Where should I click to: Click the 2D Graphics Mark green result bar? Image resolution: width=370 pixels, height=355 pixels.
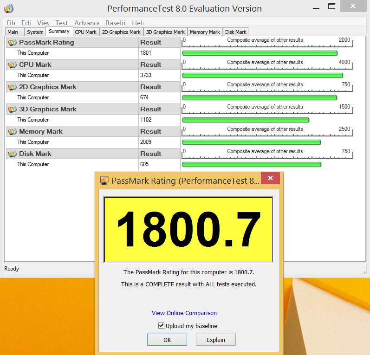point(260,97)
